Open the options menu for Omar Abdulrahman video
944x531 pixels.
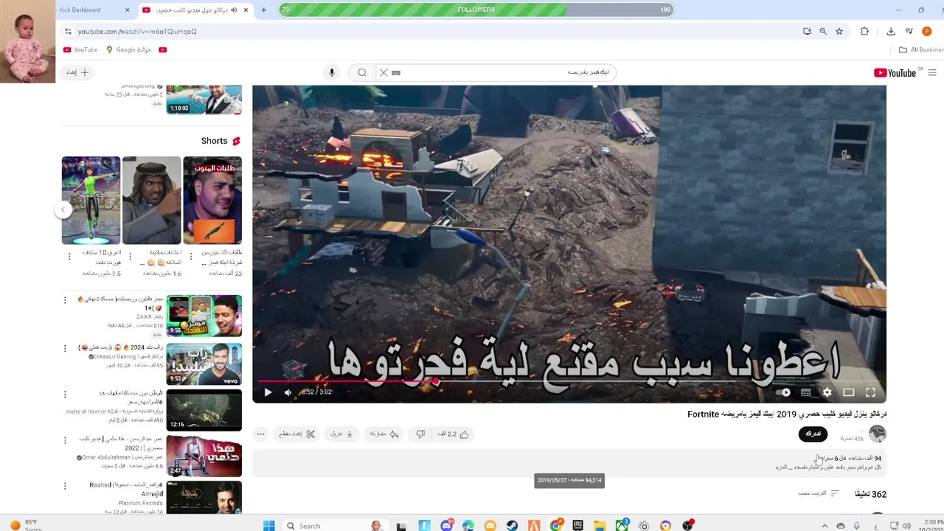[x=65, y=440]
